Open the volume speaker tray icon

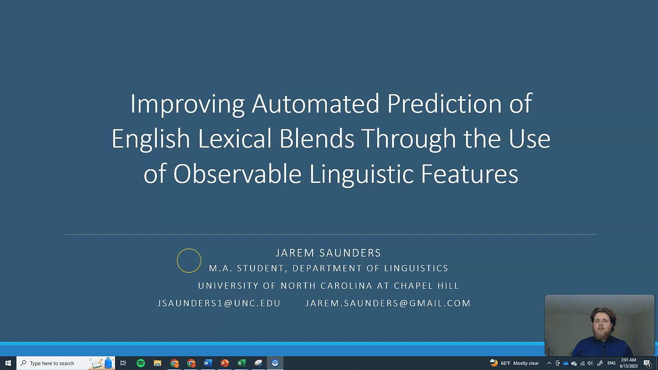[590, 363]
